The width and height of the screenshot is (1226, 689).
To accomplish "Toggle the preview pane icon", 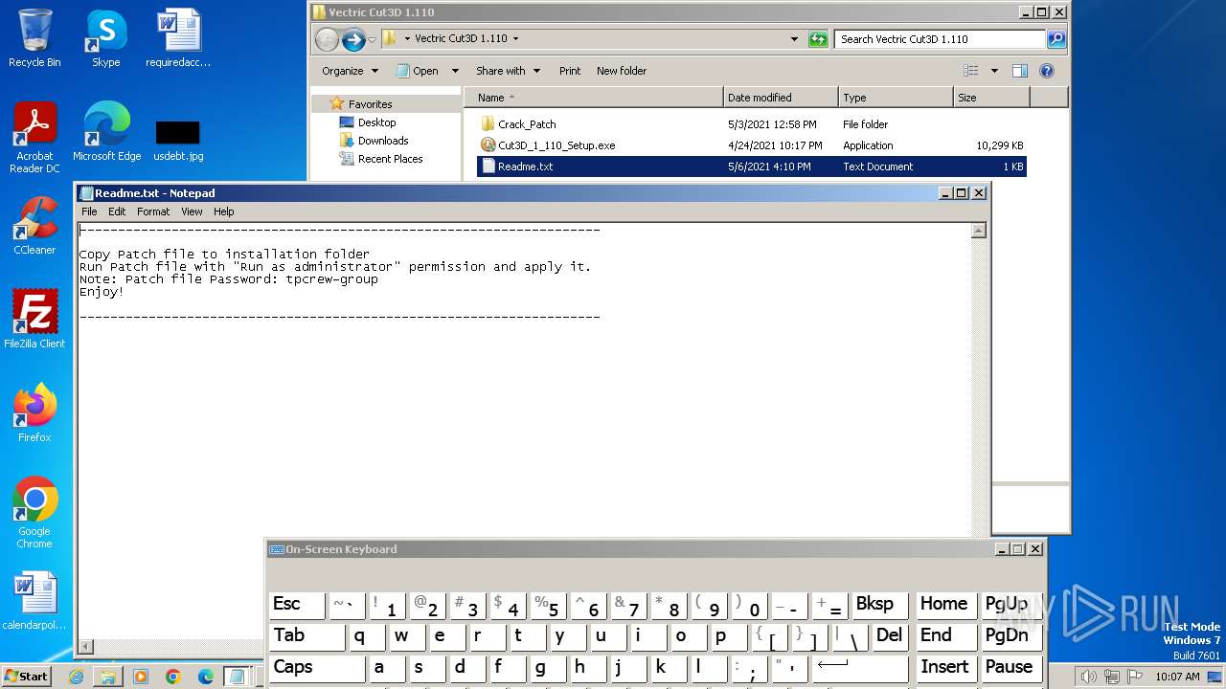I will (x=1020, y=71).
